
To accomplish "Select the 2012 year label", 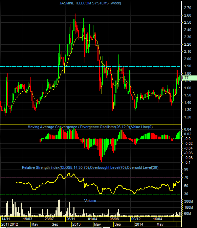I will 14,224.
